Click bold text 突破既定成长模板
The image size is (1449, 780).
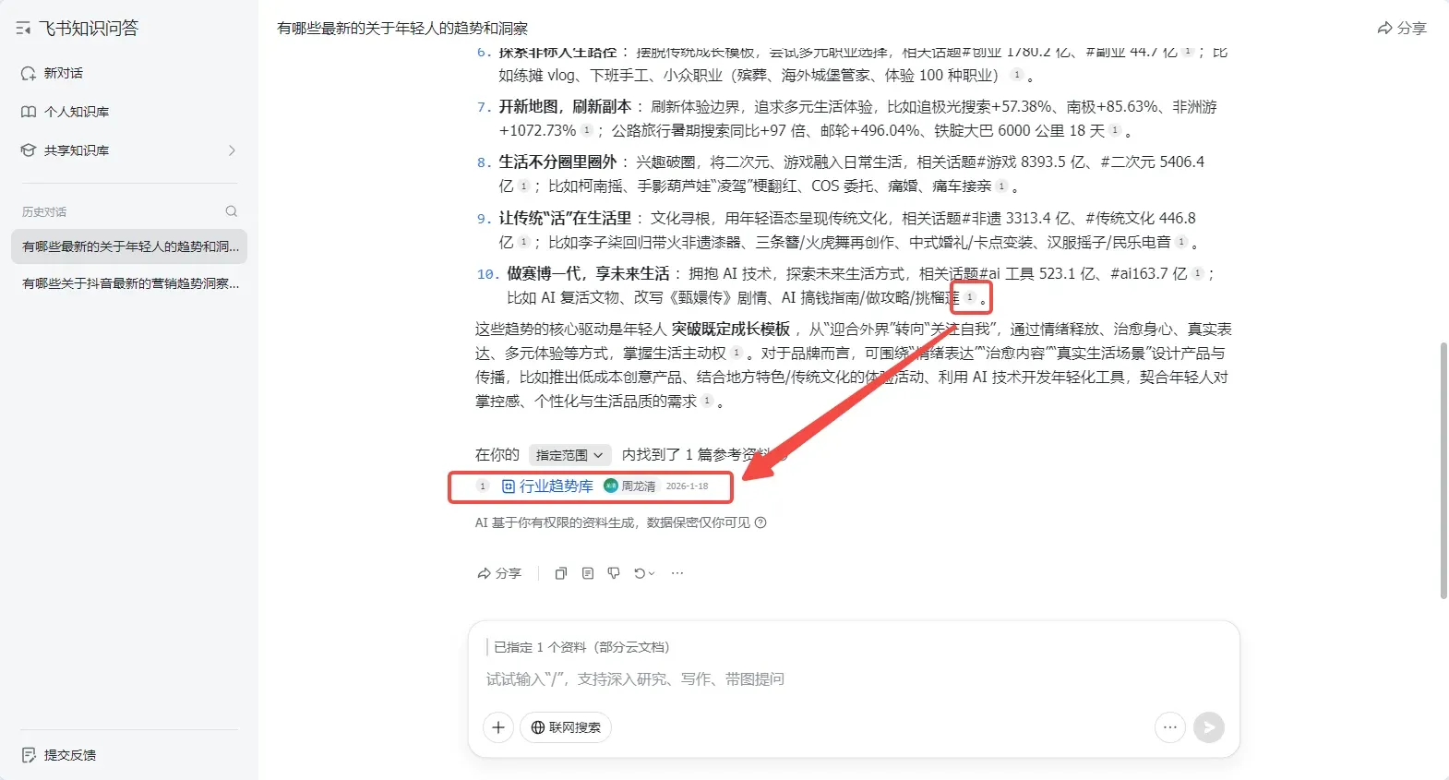pos(731,329)
